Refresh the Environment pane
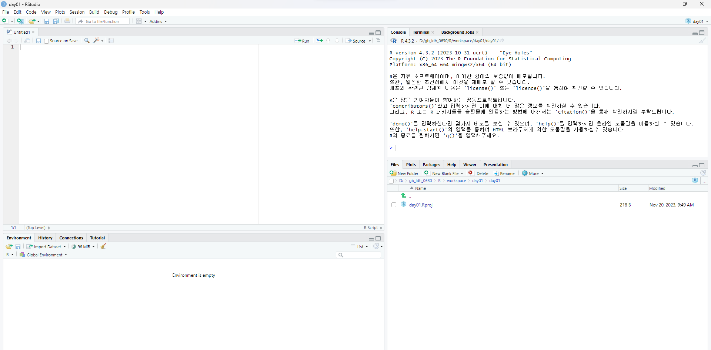This screenshot has height=350, width=711. [376, 246]
